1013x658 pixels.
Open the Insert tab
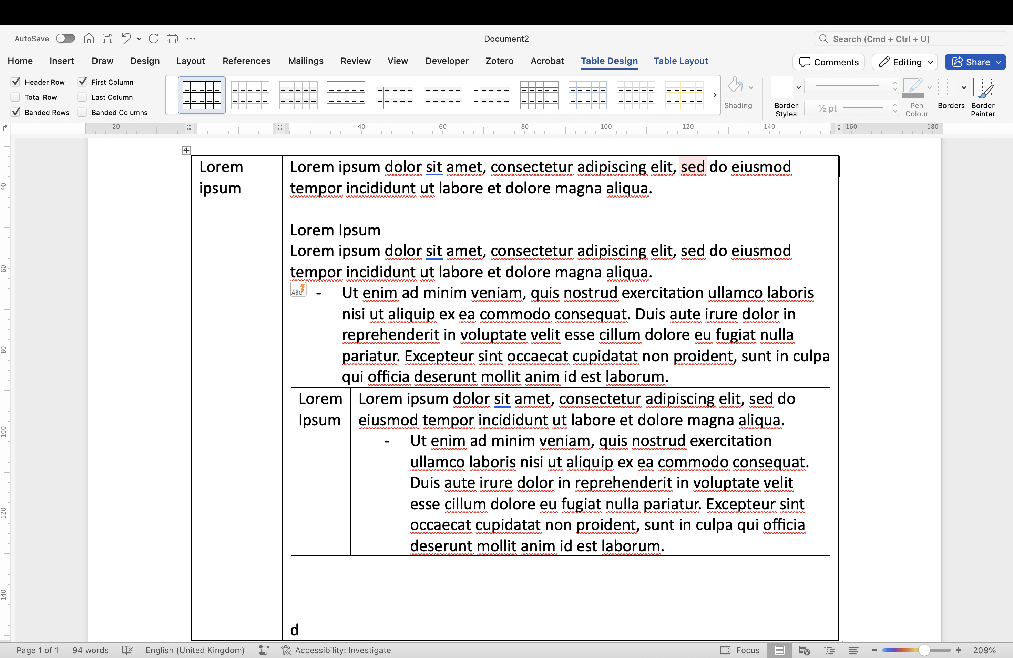(x=62, y=61)
